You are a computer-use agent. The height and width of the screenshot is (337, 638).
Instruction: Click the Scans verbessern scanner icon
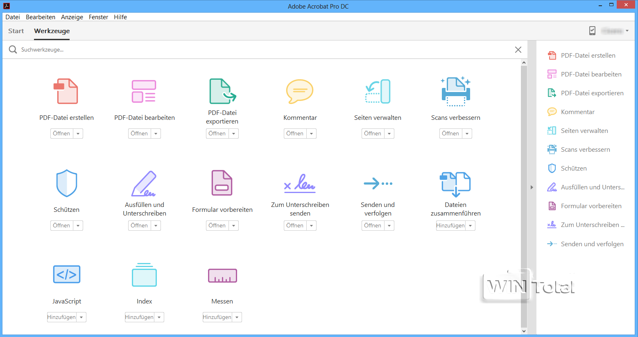tap(456, 91)
